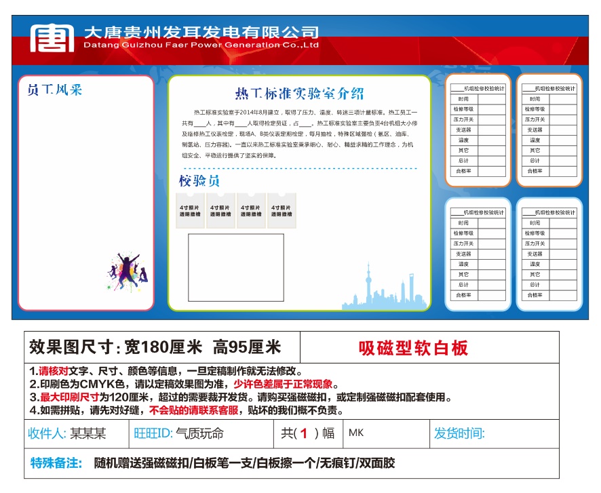Viewport: 601px width, 493px height.
Task: Click the 旺旺ID: 气质玩命 field
Action: pos(201,433)
